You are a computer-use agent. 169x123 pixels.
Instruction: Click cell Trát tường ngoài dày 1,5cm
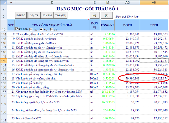pyautogui.click(x=52, y=102)
